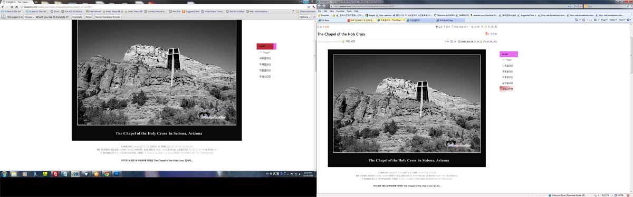Switch to the SK Admin Page IE tab

point(450,20)
